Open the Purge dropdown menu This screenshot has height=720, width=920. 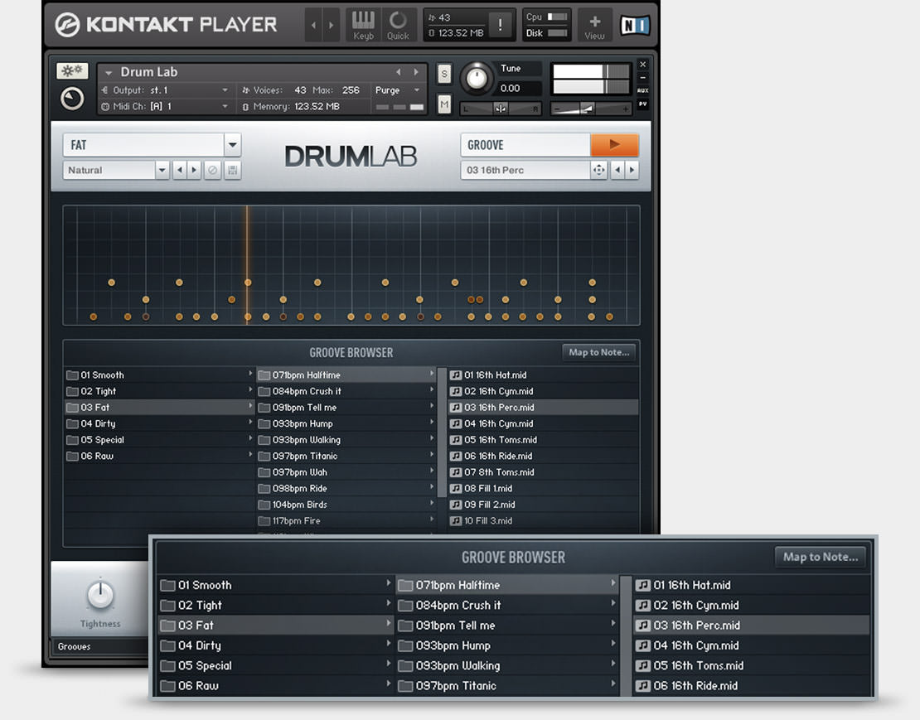(x=417, y=90)
